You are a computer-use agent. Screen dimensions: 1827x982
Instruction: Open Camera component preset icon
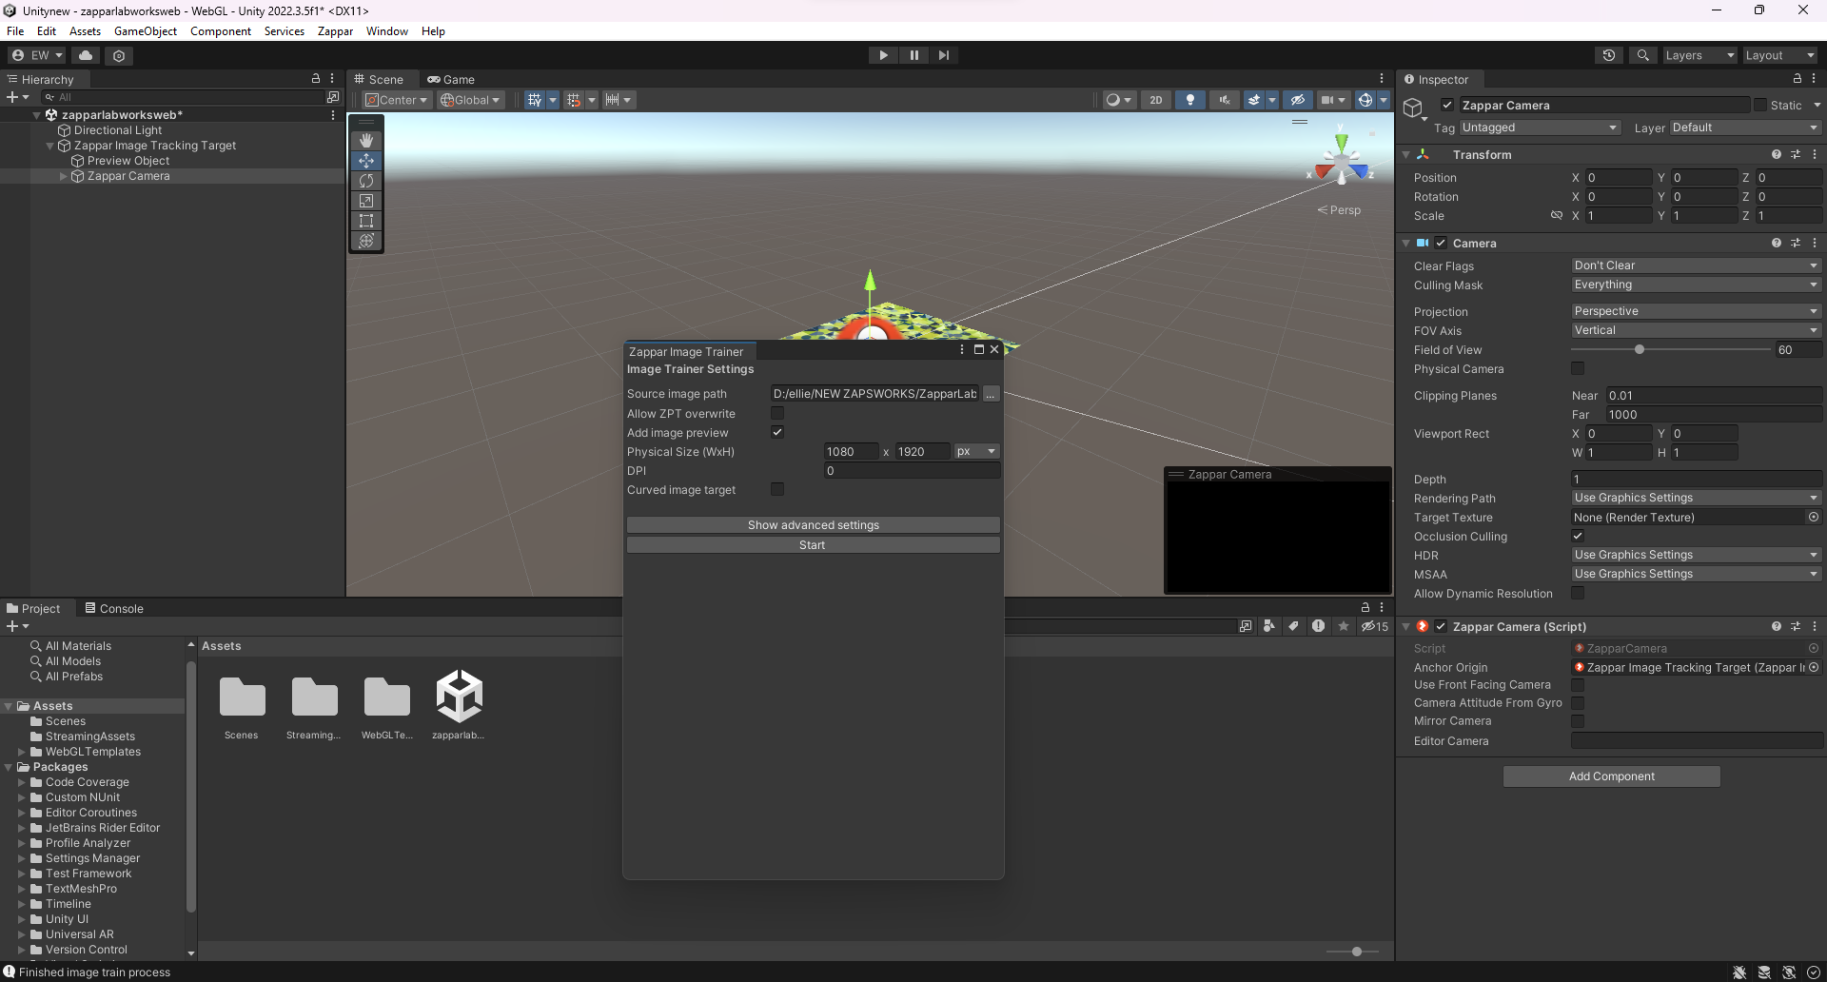(1796, 243)
